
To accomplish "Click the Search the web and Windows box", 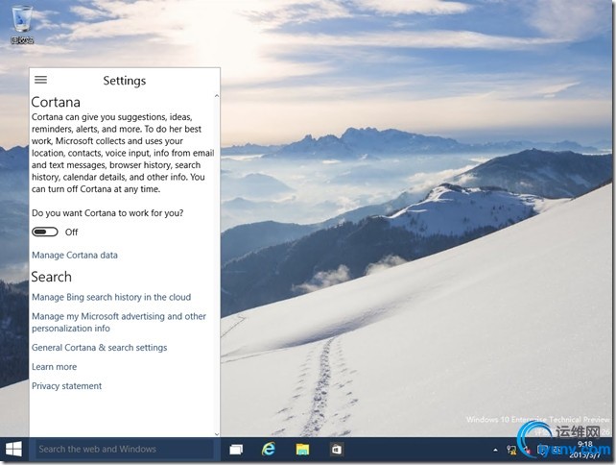I will click(124, 449).
